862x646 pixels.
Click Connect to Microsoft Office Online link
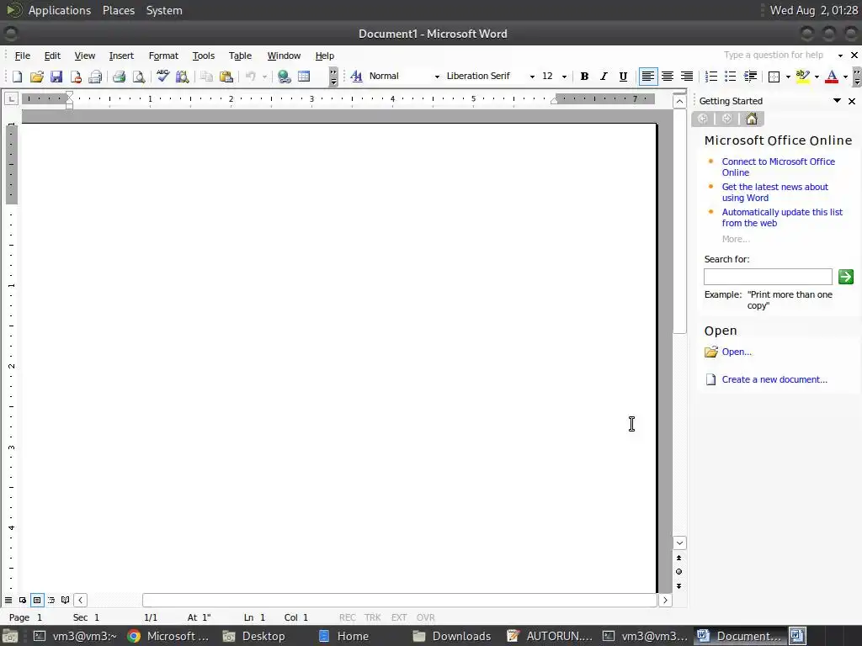(x=778, y=167)
